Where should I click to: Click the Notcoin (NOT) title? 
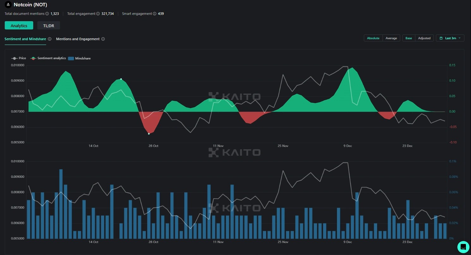coord(30,5)
